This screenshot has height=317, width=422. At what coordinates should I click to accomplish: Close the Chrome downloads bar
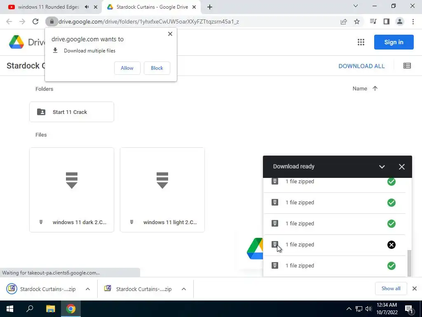(415, 289)
